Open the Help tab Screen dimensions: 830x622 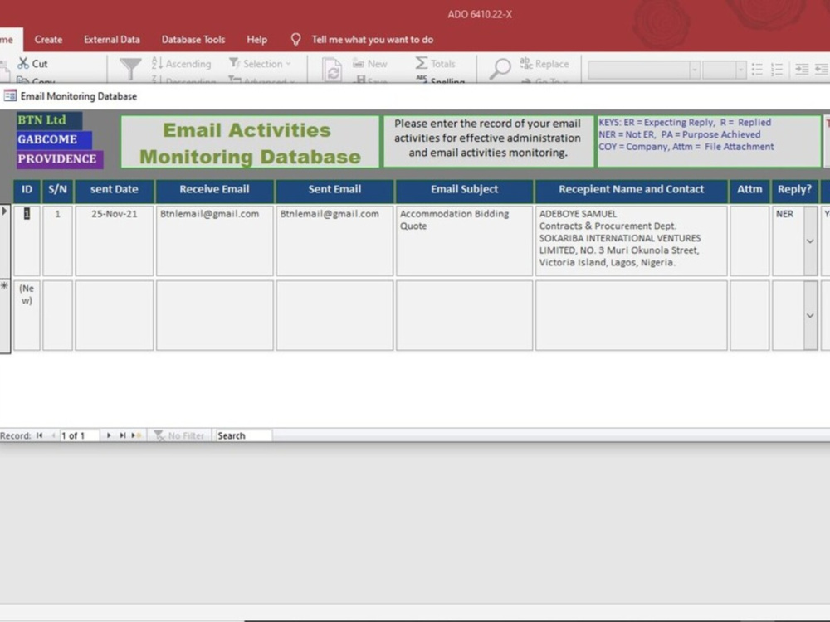[x=256, y=40]
